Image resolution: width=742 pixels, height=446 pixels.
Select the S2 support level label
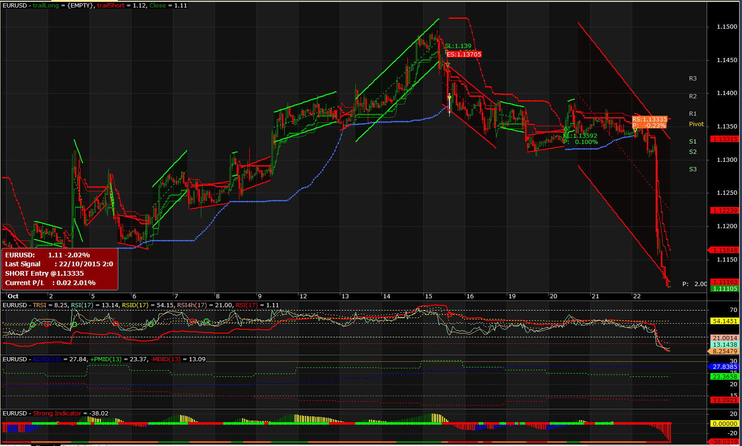[x=693, y=151]
